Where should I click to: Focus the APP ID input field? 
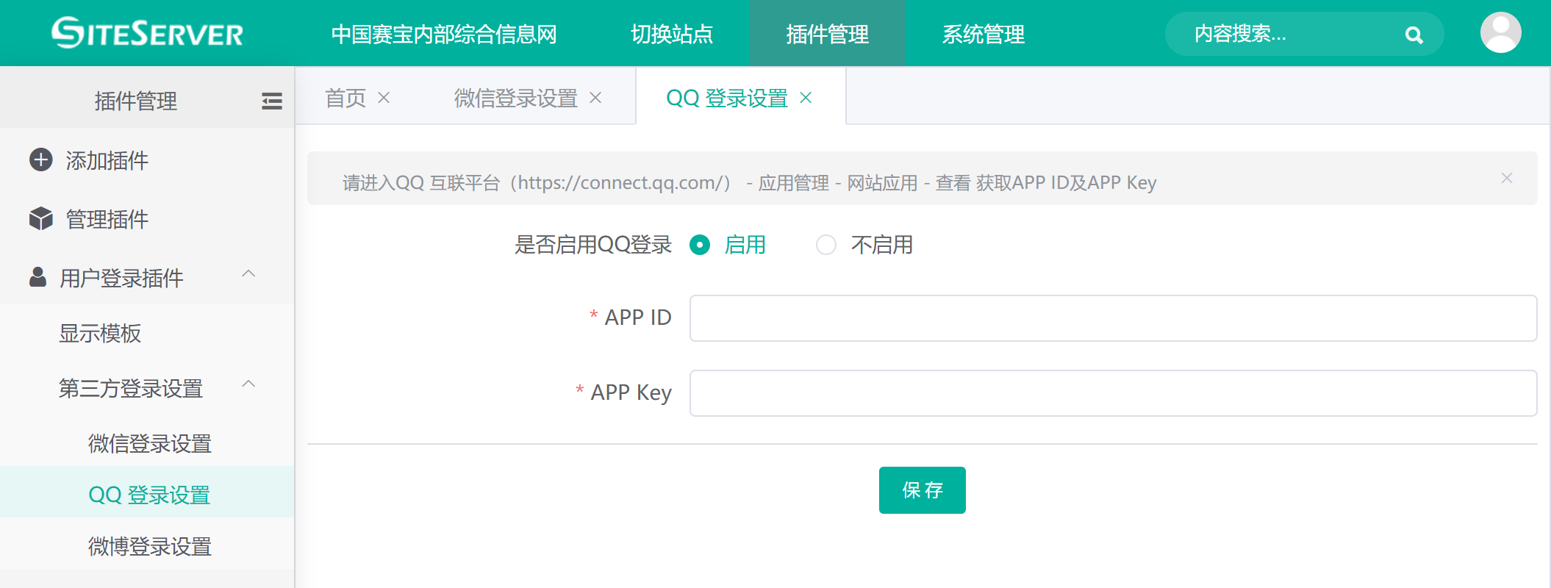coord(1113,318)
